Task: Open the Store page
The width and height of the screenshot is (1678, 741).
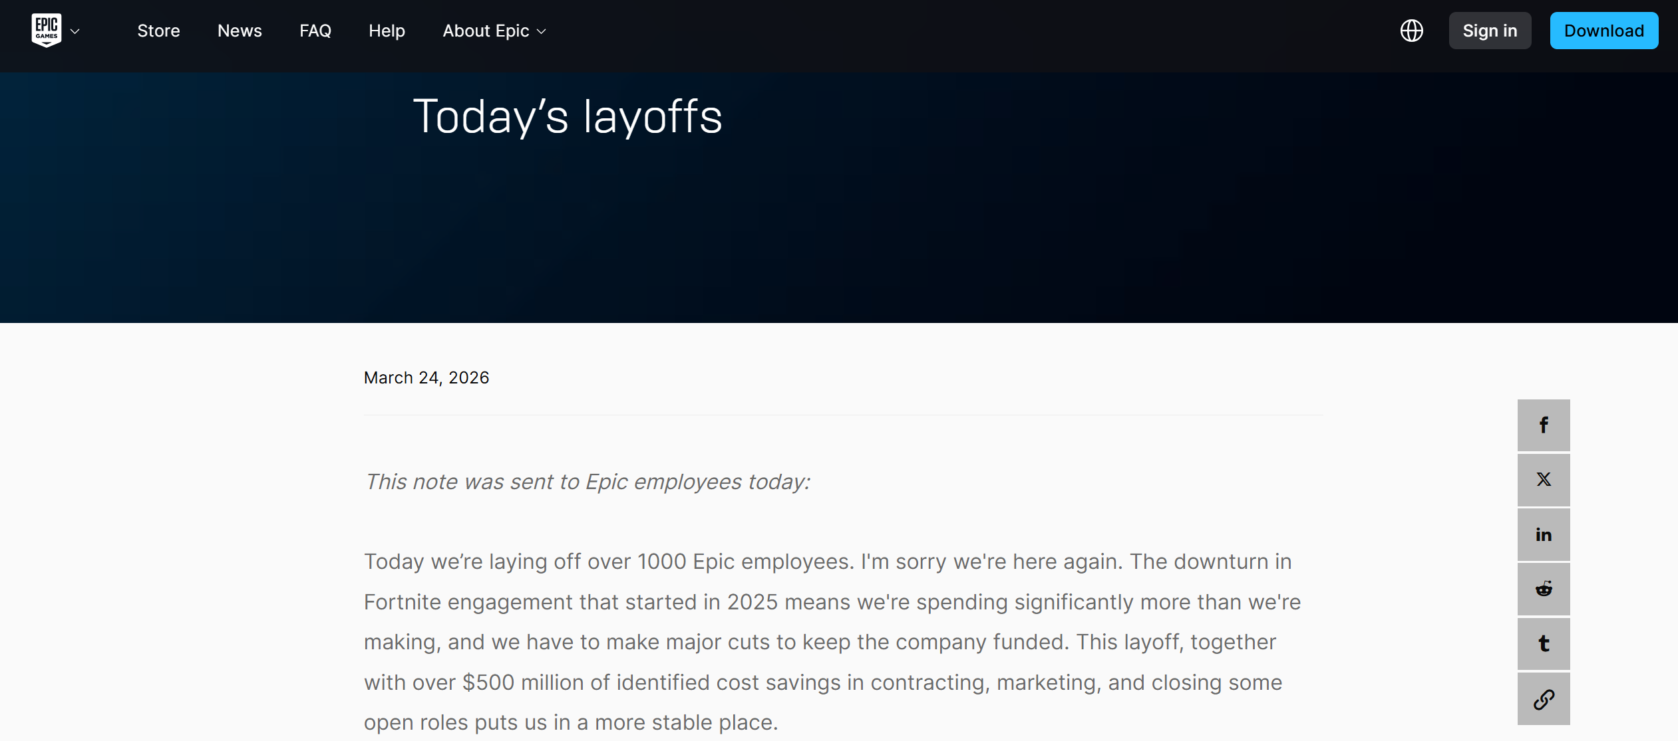Action: coord(158,31)
